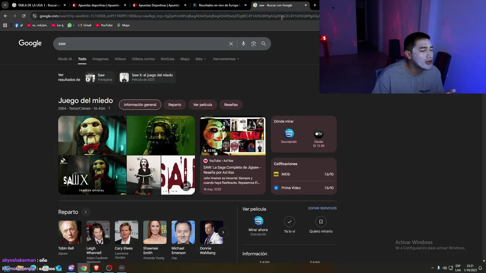
Task: Open the IMDb rating row
Action: (304, 174)
